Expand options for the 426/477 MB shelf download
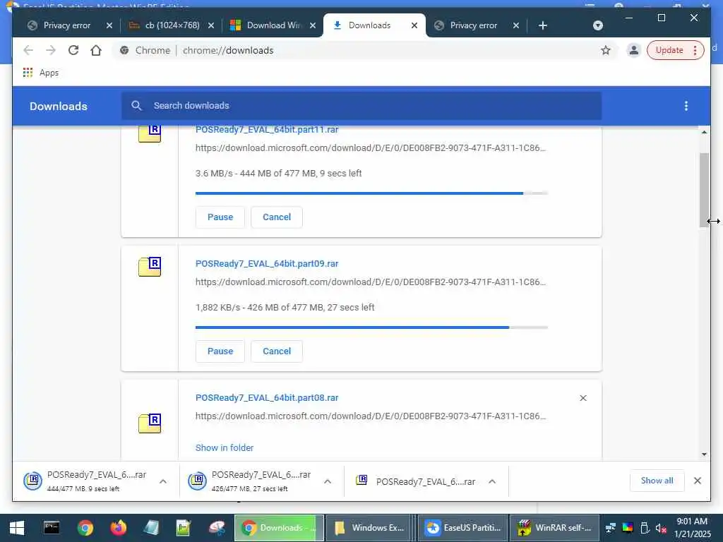 328,481
